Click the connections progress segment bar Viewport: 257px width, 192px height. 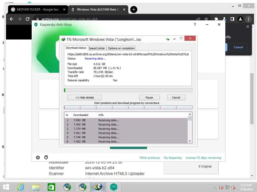tap(128, 107)
